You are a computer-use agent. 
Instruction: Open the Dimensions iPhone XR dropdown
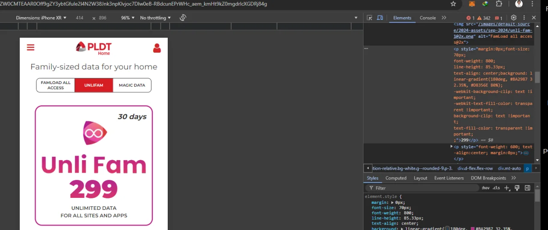pos(41,18)
